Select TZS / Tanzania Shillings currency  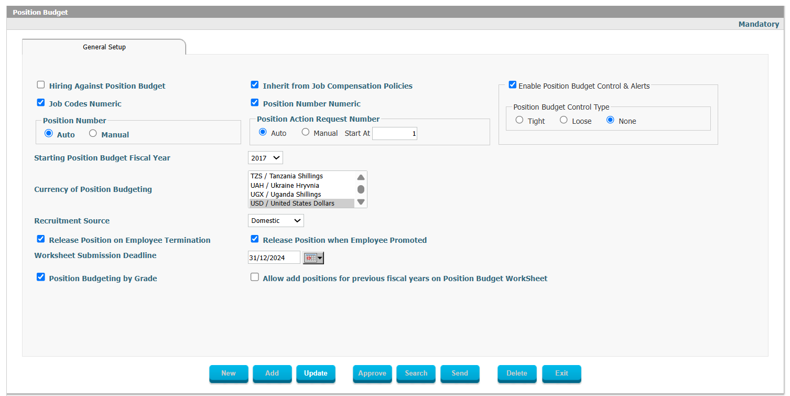(x=301, y=176)
